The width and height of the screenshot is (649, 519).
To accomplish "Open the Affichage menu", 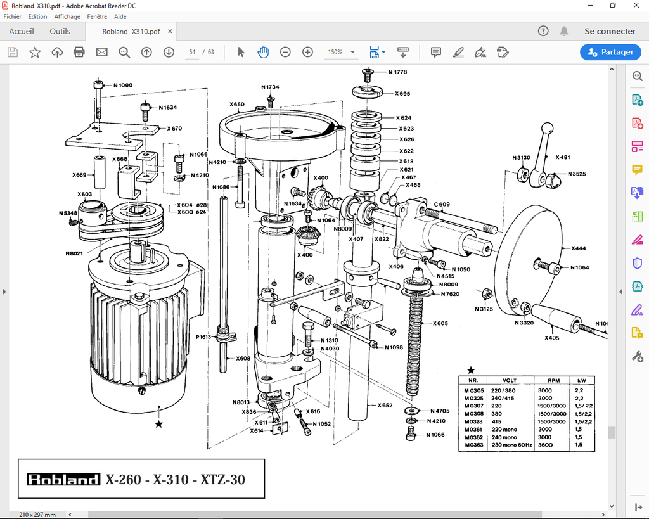I will [67, 16].
